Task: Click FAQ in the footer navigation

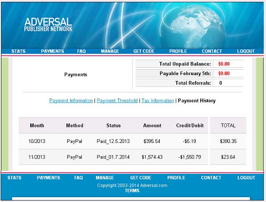Action: coord(78,178)
